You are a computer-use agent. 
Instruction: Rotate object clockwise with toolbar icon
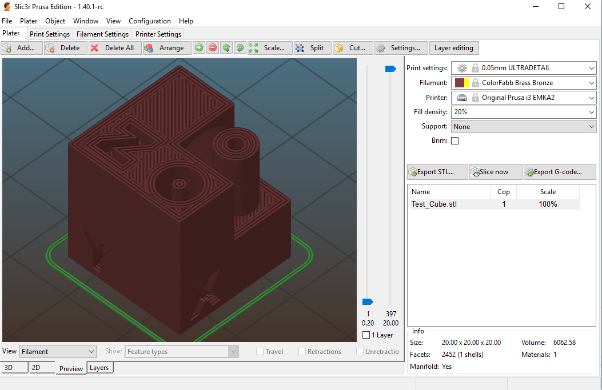coord(240,48)
